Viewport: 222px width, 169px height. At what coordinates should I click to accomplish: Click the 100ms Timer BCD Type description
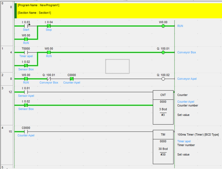pos(198,135)
